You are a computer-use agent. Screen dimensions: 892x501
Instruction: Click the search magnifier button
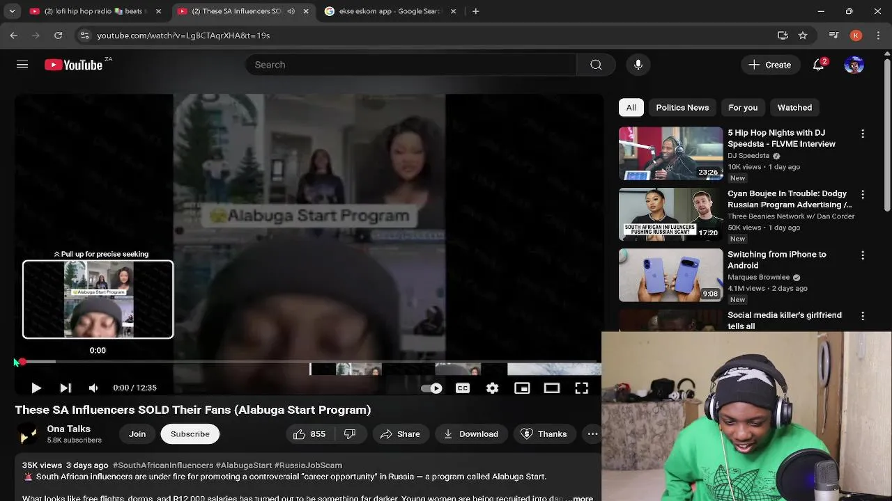[x=596, y=65]
